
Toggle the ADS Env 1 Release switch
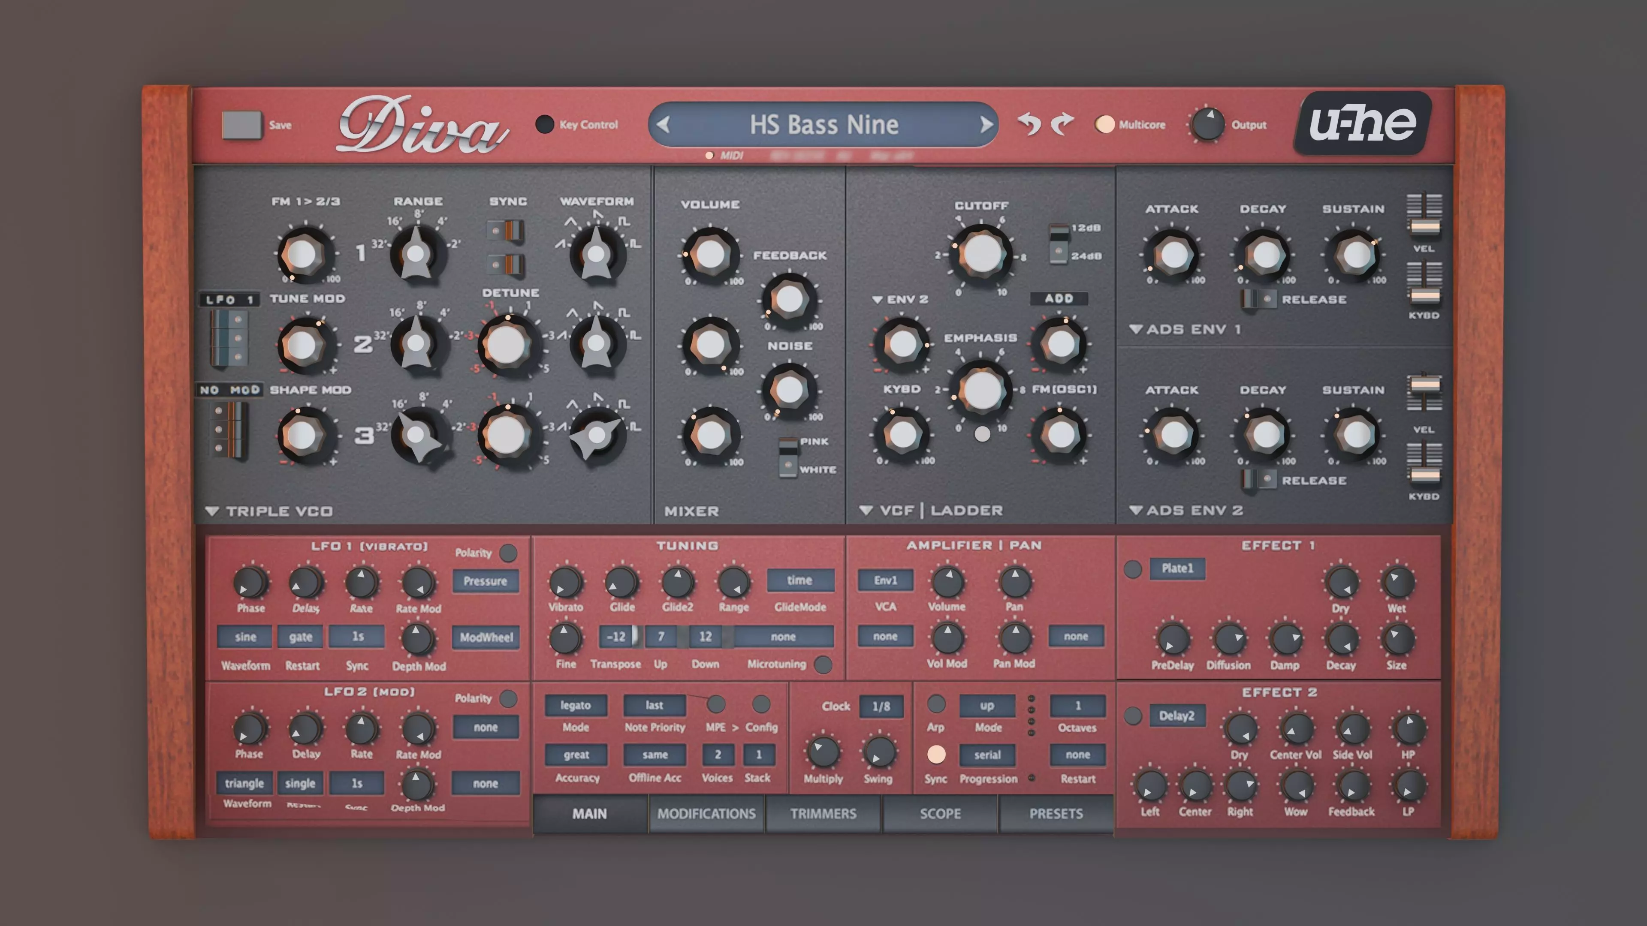1259,299
